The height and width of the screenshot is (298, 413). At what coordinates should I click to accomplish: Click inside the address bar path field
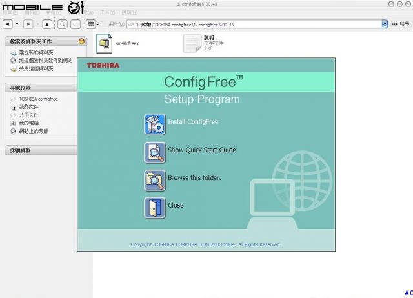[254, 25]
